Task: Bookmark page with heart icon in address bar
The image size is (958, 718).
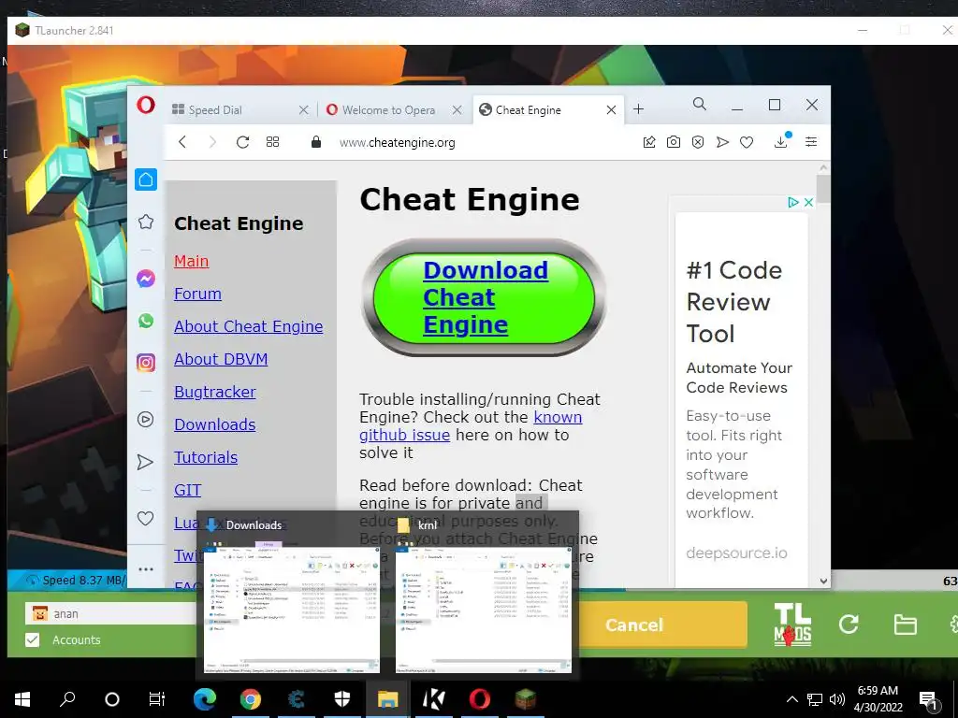Action: [747, 142]
